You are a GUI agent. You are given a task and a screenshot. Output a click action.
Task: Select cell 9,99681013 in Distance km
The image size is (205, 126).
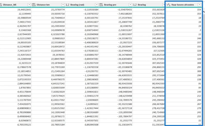pyautogui.click(x=58, y=38)
